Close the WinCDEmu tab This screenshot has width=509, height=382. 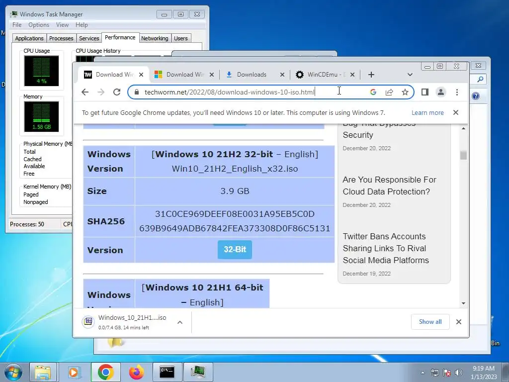tap(352, 75)
